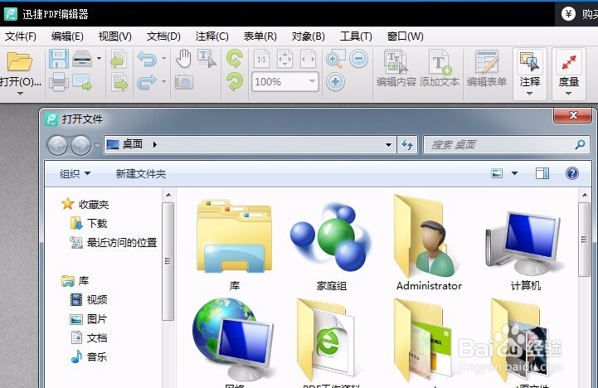Click the blue Help question mark button
This screenshot has height=388, width=598.
(x=572, y=173)
